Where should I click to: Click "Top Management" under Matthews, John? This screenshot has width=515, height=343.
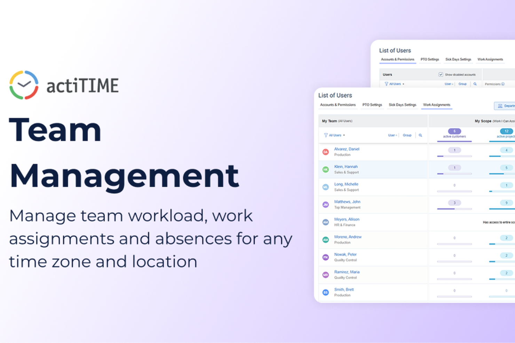click(347, 207)
